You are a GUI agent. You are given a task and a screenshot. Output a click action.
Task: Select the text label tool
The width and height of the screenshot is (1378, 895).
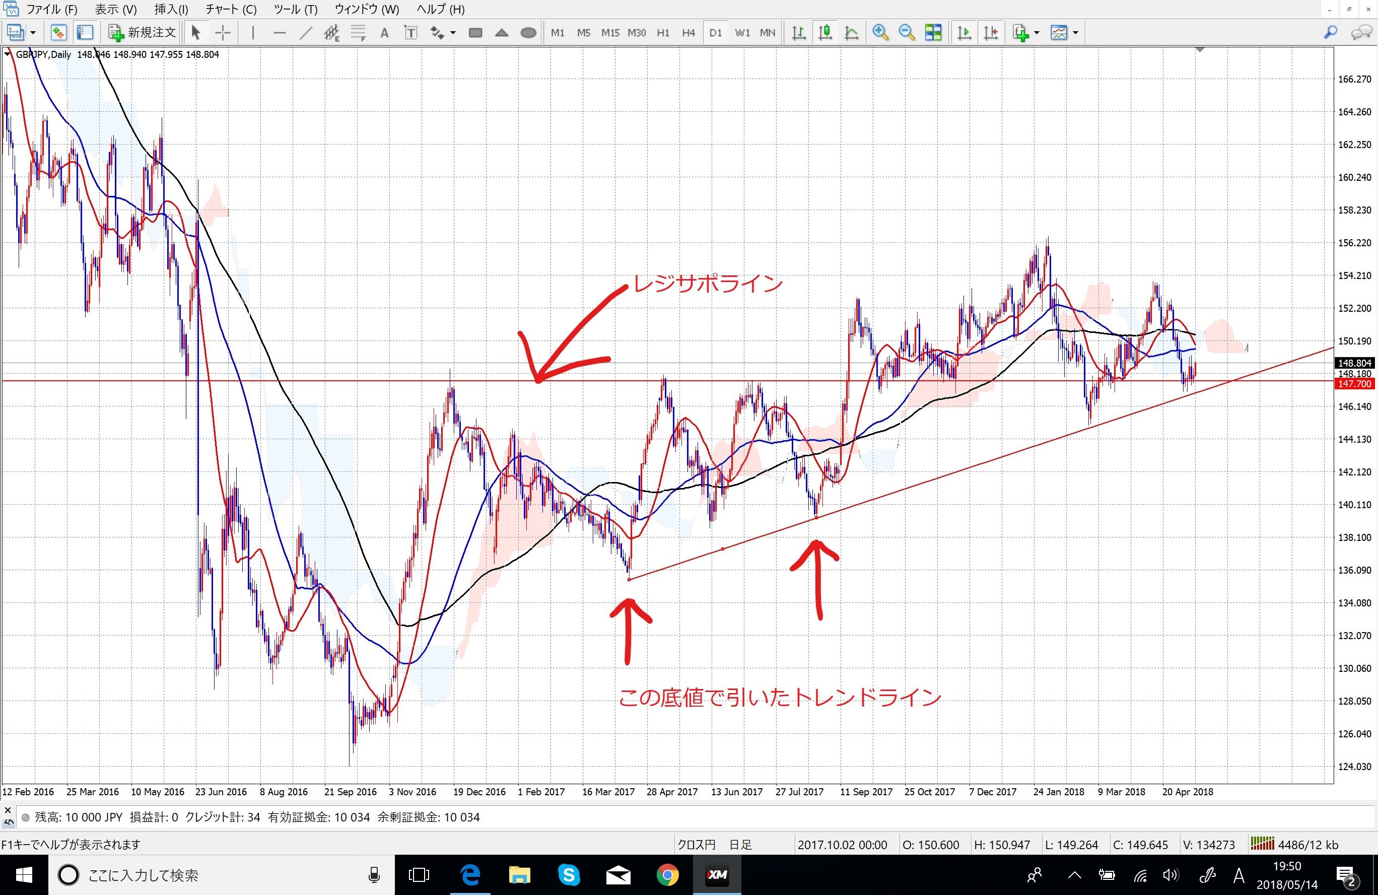click(410, 33)
